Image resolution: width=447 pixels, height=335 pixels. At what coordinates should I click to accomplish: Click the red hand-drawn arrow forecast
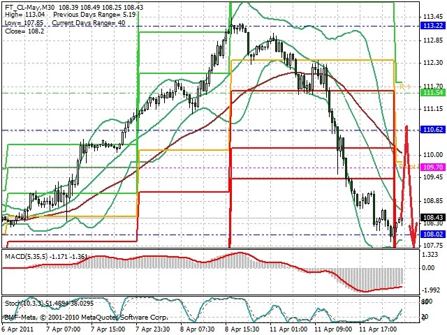point(409,185)
